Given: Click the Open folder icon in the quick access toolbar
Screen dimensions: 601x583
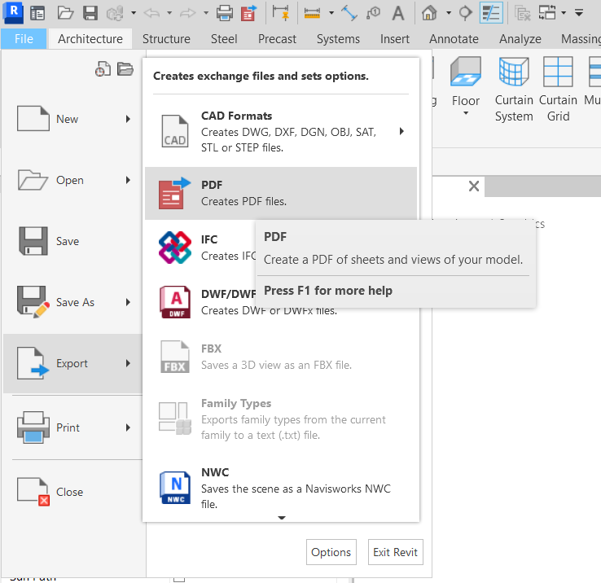Looking at the screenshot, I should [x=65, y=13].
